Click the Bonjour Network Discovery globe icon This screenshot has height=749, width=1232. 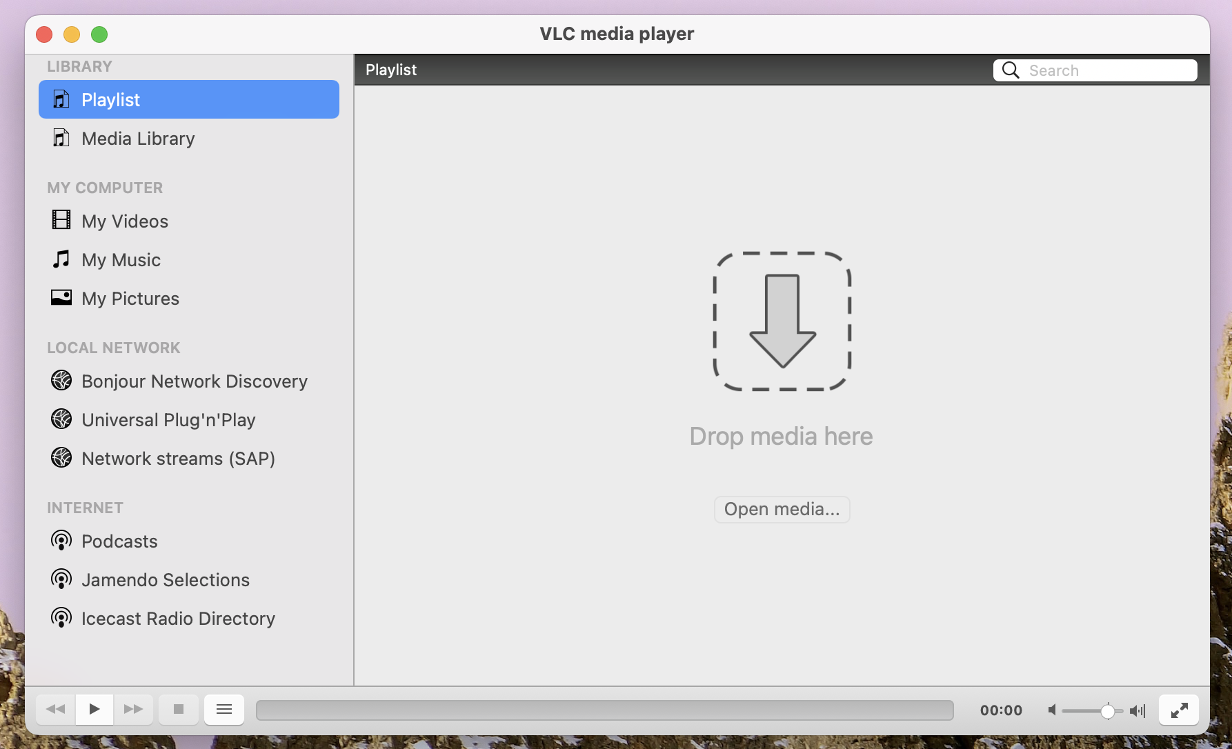(x=61, y=380)
